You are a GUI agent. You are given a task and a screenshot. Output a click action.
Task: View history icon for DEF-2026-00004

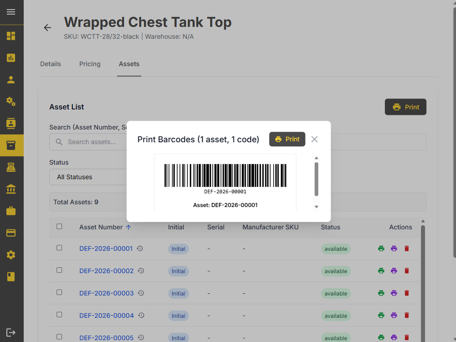141,315
